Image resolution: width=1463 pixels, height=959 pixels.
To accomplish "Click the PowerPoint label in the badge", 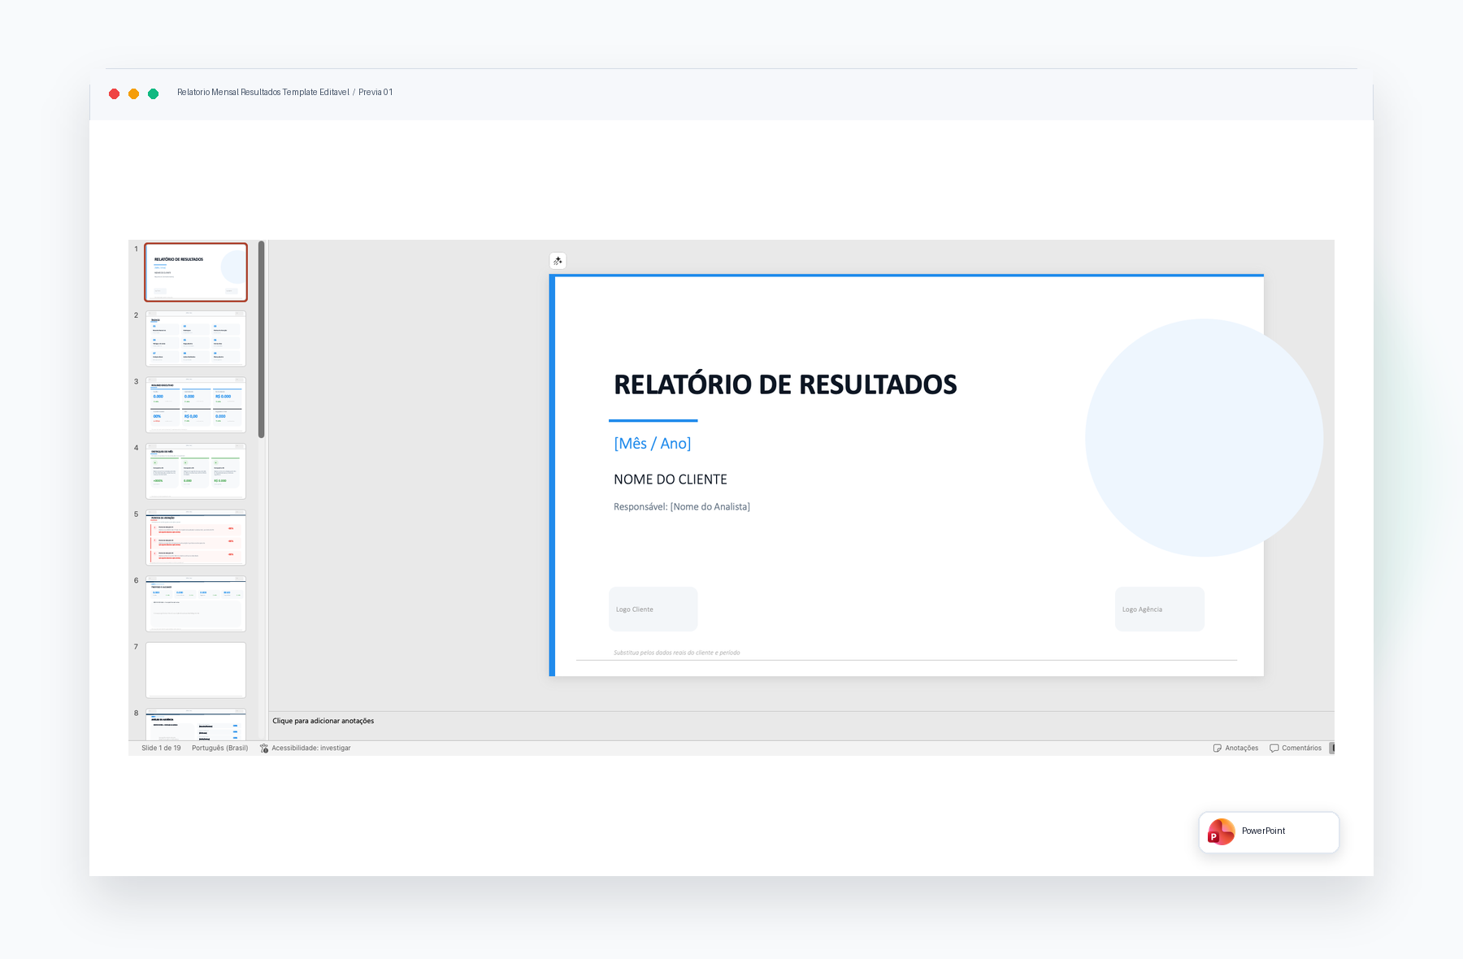I will coord(1263,831).
